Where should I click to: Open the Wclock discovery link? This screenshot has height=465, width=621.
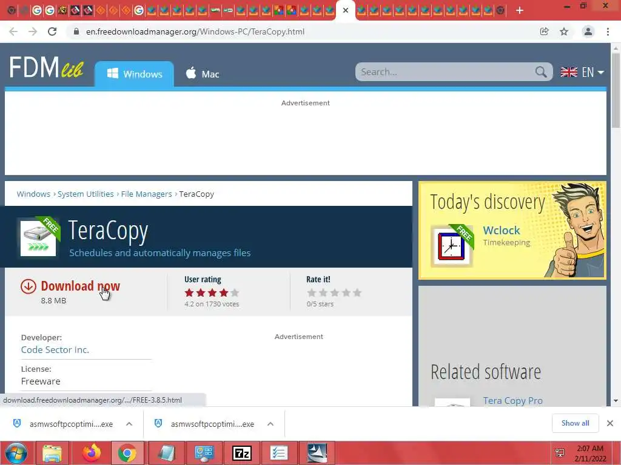coord(502,230)
